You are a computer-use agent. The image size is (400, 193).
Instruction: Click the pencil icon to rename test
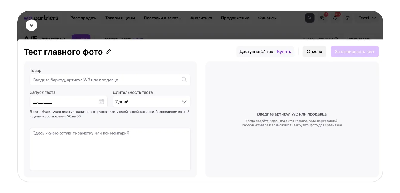(109, 52)
